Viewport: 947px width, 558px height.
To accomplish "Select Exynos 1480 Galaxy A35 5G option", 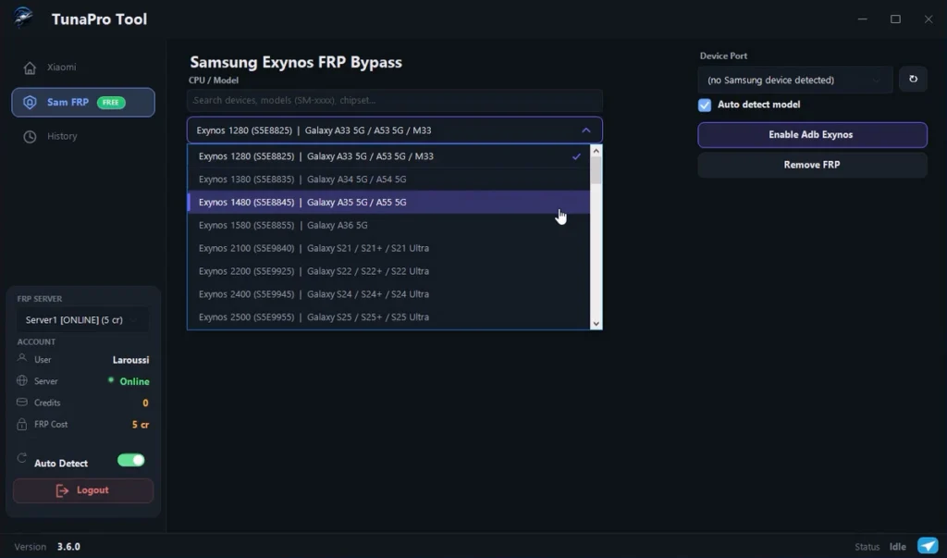I will 388,202.
